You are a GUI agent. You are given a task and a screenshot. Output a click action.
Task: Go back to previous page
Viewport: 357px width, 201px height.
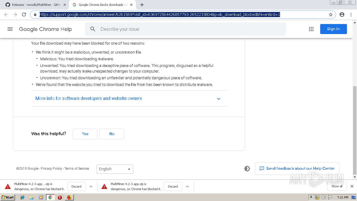point(6,15)
